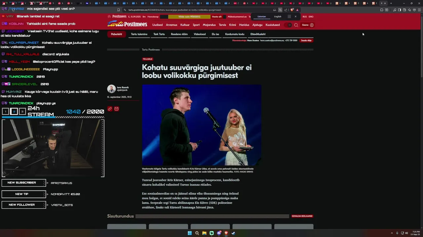The height and width of the screenshot is (237, 423).
Task: Open Windows taskbar search
Action: pyautogui.click(x=197, y=233)
